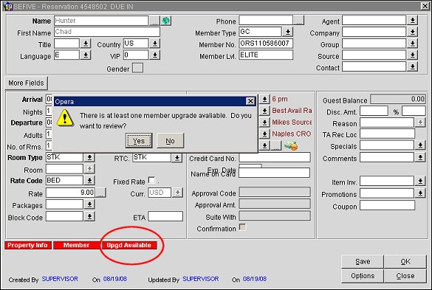Screen dimensions: 432x290
Task: Open dropdown arrow beside Mikes Source
Action: pyautogui.click(x=264, y=122)
